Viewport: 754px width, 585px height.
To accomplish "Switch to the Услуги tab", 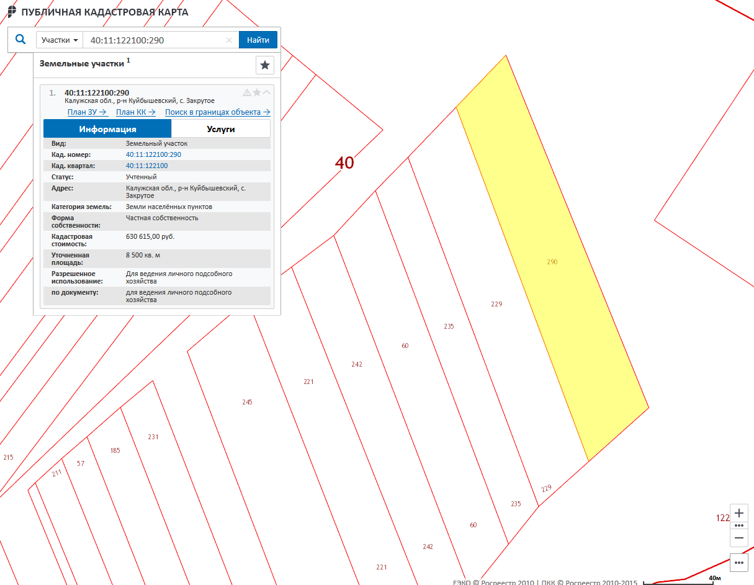I will [x=221, y=129].
